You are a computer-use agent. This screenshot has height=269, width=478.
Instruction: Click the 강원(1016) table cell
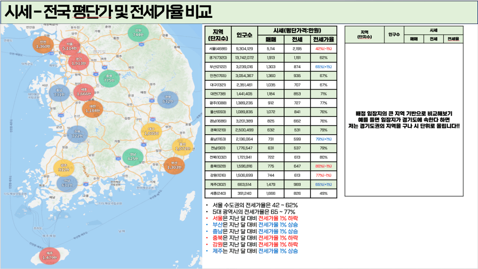coord(218,175)
